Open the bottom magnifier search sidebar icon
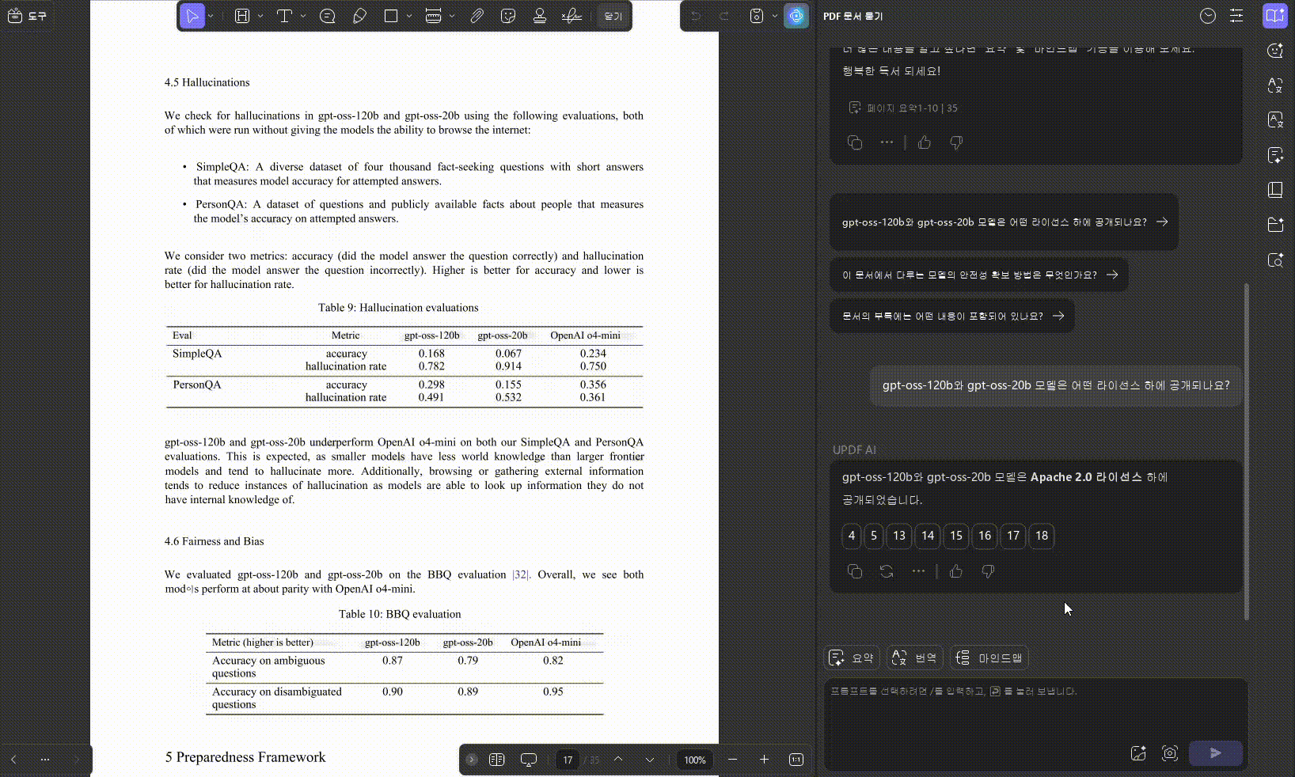The height and width of the screenshot is (777, 1295). pyautogui.click(x=1275, y=260)
